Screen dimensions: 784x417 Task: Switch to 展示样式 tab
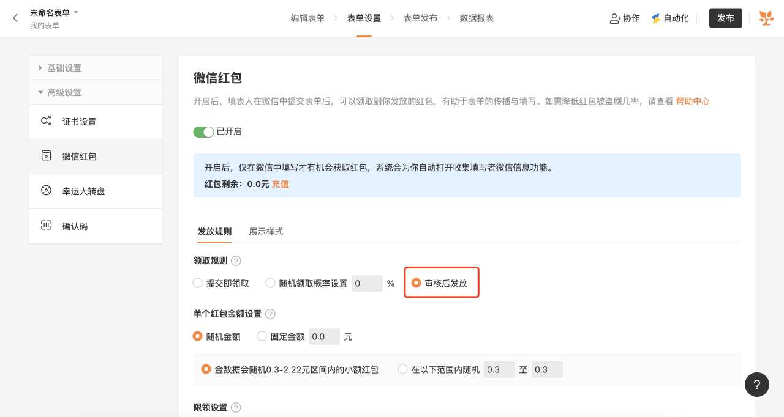point(266,232)
